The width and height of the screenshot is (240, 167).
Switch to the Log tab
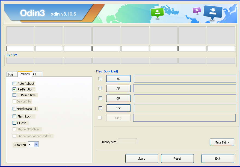tap(12, 74)
